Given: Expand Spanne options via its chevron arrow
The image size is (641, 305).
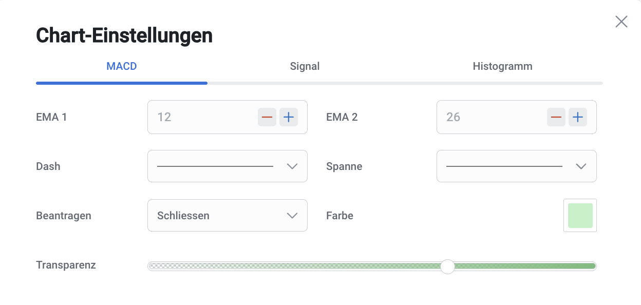Looking at the screenshot, I should pyautogui.click(x=581, y=166).
